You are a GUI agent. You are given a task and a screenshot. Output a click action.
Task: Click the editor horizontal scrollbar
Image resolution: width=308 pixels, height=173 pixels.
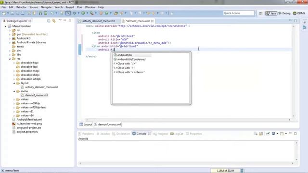(188, 120)
